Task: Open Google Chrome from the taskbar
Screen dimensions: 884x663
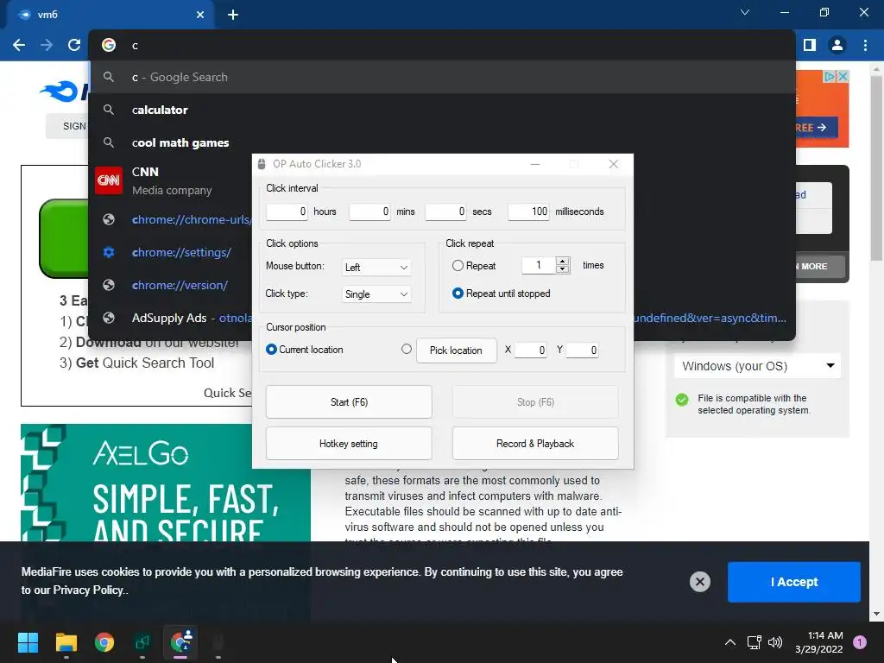Action: [104, 642]
